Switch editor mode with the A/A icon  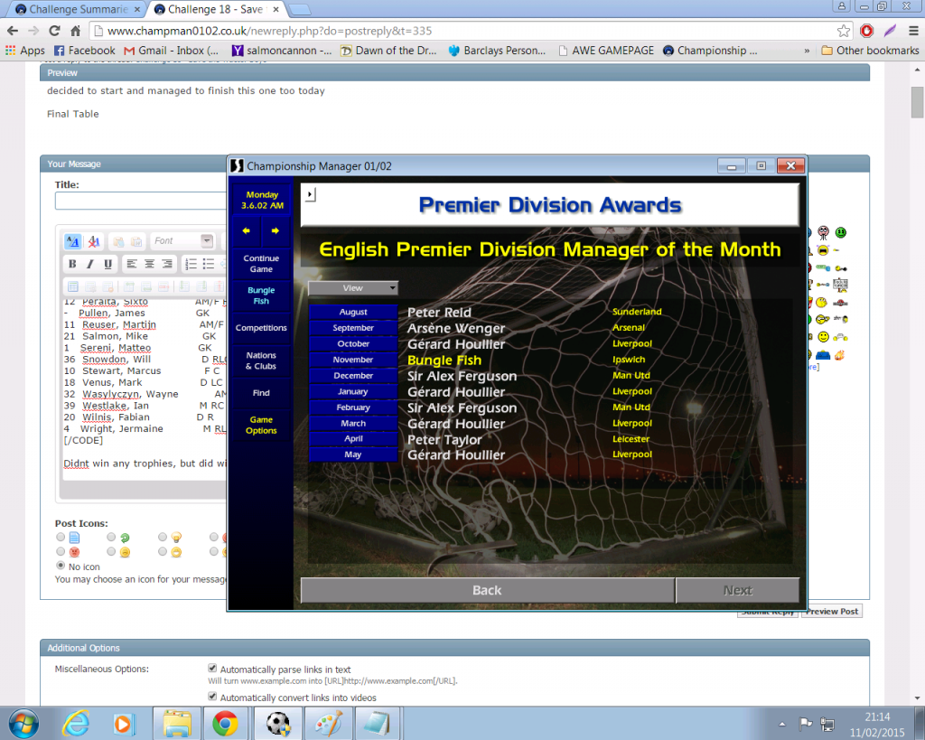[x=72, y=241]
